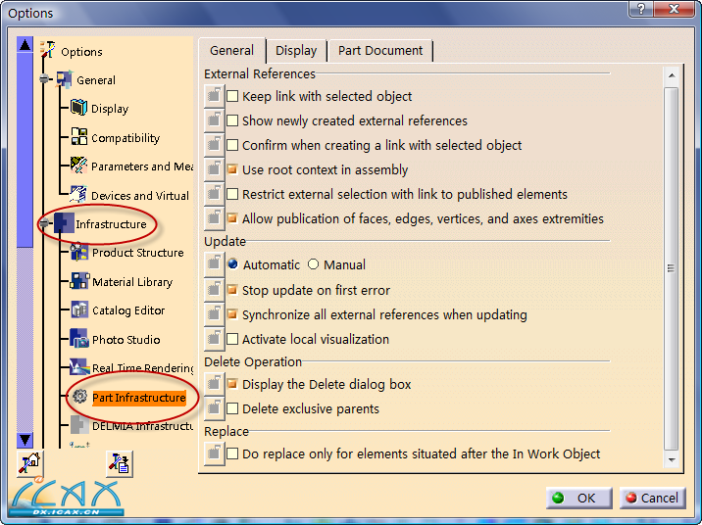The image size is (702, 525).
Task: Click lock icon beside Do replace only option
Action: pyautogui.click(x=214, y=453)
